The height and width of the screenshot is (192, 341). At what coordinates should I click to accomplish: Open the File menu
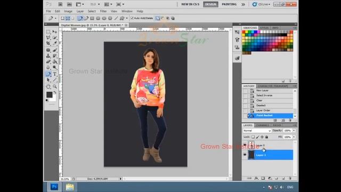(x=48, y=11)
